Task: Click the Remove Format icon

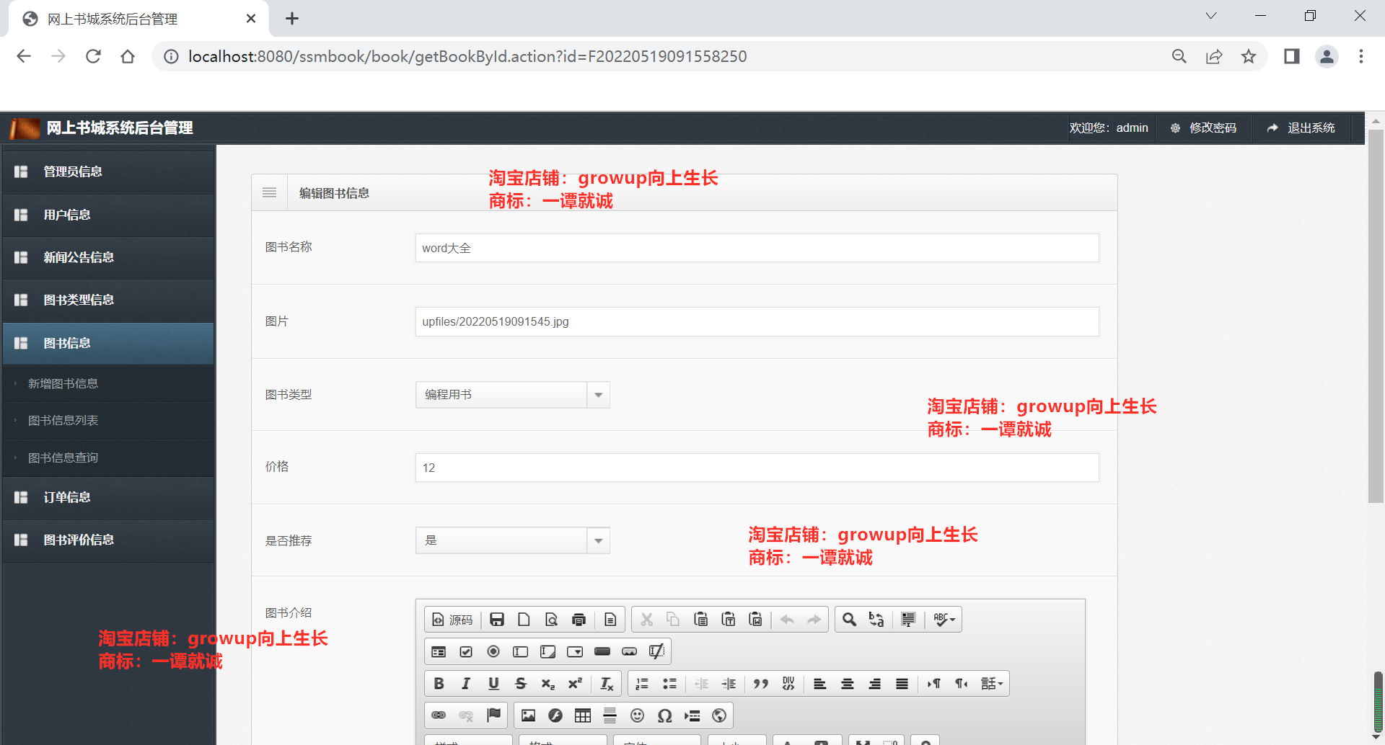Action: [x=607, y=684]
